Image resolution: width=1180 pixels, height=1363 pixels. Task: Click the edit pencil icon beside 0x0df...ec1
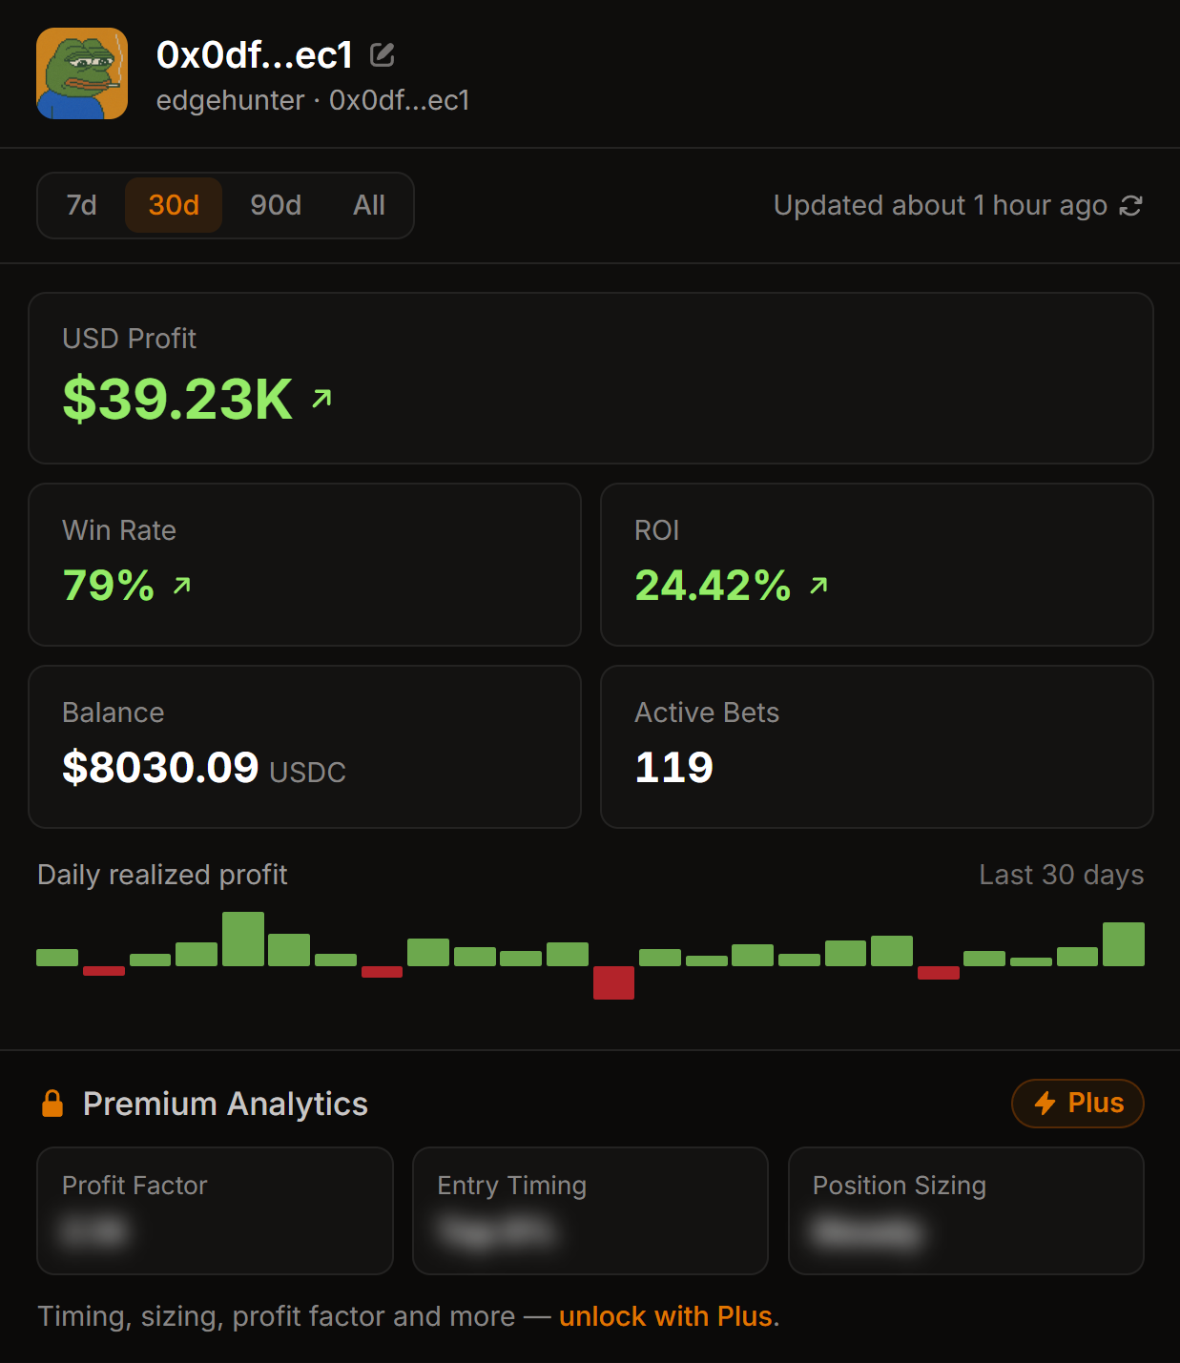(382, 55)
